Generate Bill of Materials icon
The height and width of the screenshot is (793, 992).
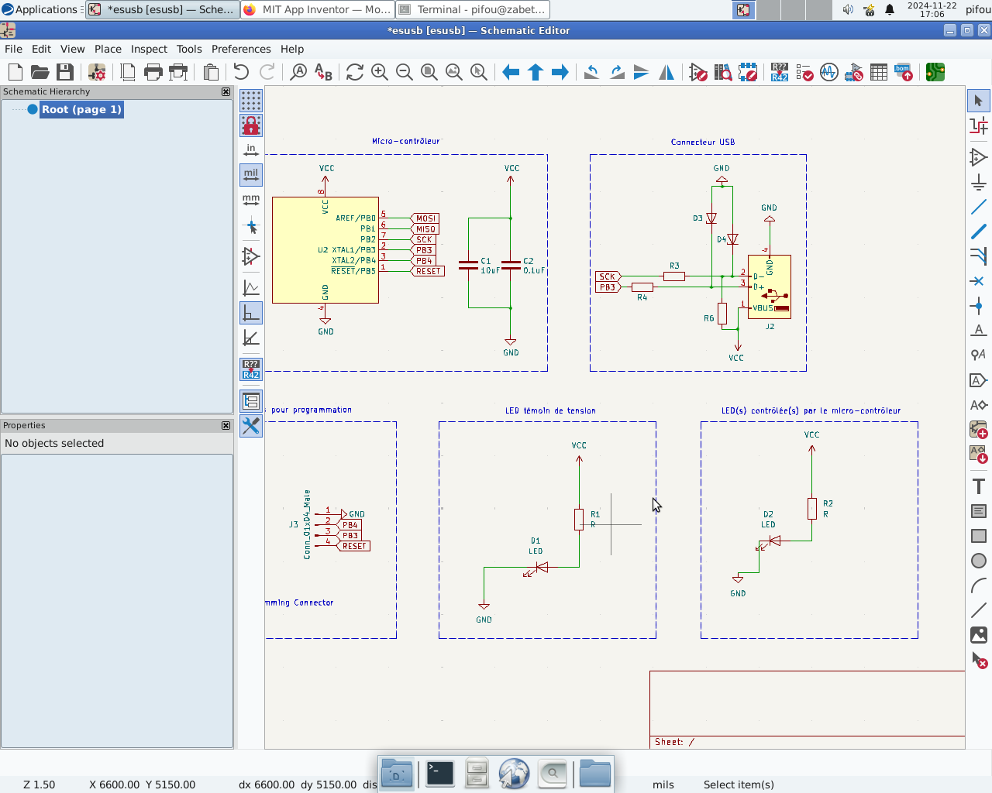pos(904,72)
